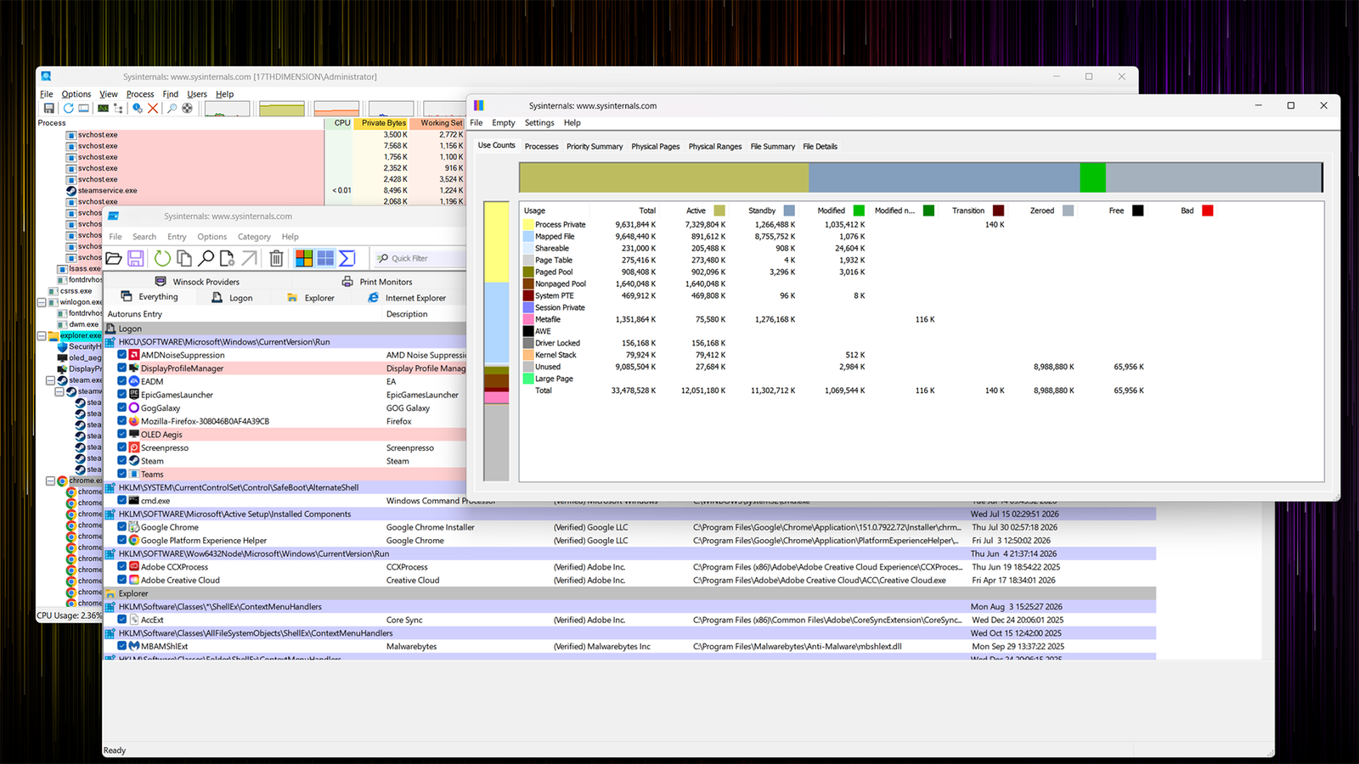The image size is (1359, 764).
Task: Uncheck the Adobe CCXProcess autorun checkbox
Action: click(122, 567)
